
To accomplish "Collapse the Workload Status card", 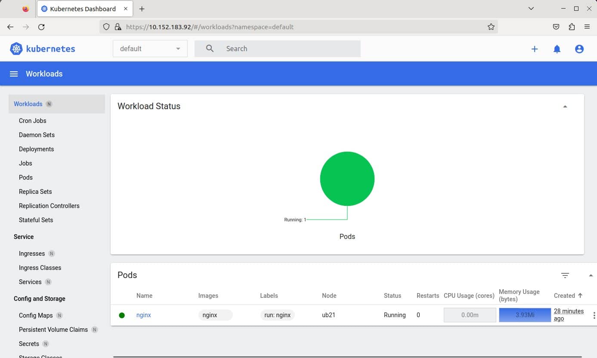I will click(565, 107).
